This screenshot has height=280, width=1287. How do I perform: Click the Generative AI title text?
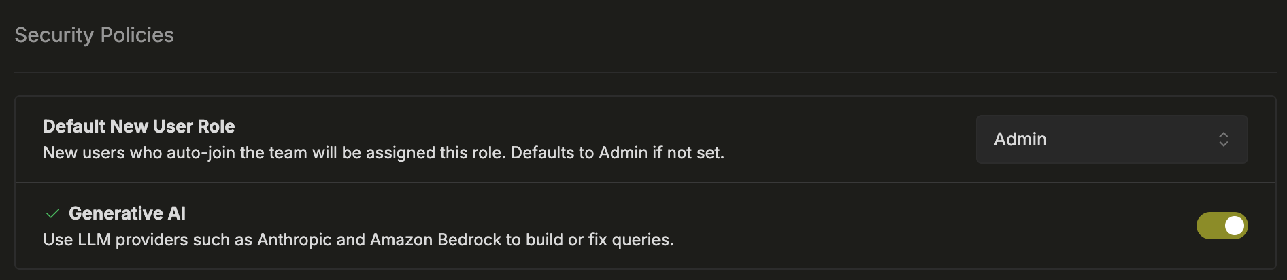[127, 213]
